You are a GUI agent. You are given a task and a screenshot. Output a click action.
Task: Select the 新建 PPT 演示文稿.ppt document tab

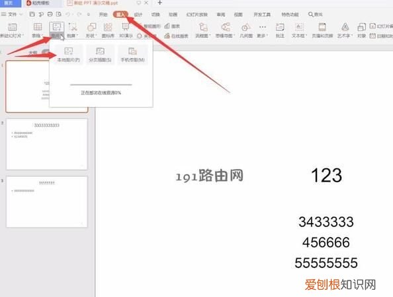coord(93,3)
